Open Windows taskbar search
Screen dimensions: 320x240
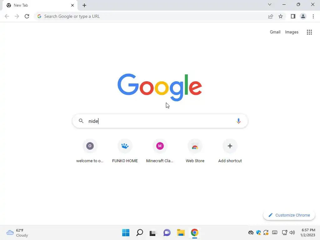140,232
